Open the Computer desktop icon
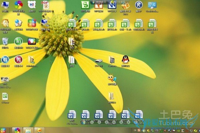This screenshot has height=133, width=200. tap(5, 5)
